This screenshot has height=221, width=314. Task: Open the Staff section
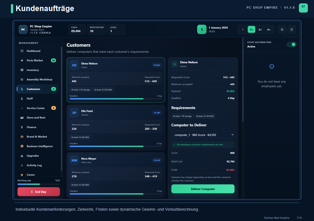click(x=38, y=99)
